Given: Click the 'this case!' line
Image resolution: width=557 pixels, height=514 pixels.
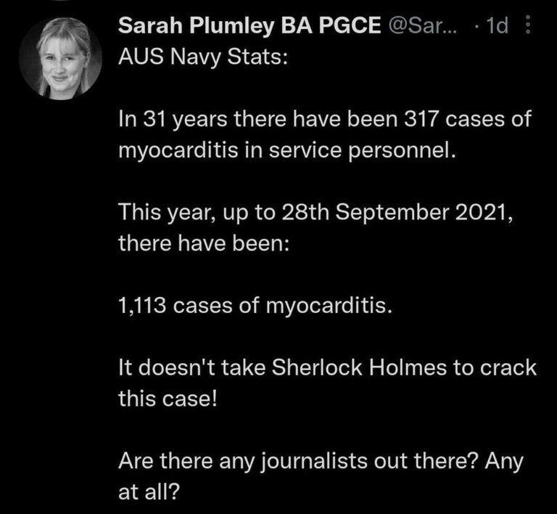Looking at the screenshot, I should point(168,399).
